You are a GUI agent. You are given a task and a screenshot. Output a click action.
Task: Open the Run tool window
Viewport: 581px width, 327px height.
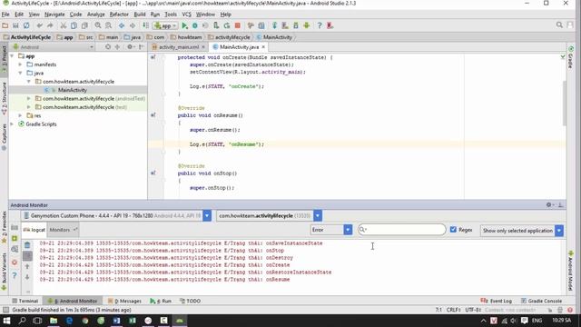pos(161,301)
